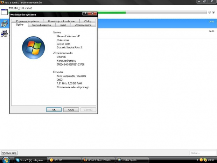Select the Ogólne tab
Viewport: 217px width, 163px height.
pos(20,25)
